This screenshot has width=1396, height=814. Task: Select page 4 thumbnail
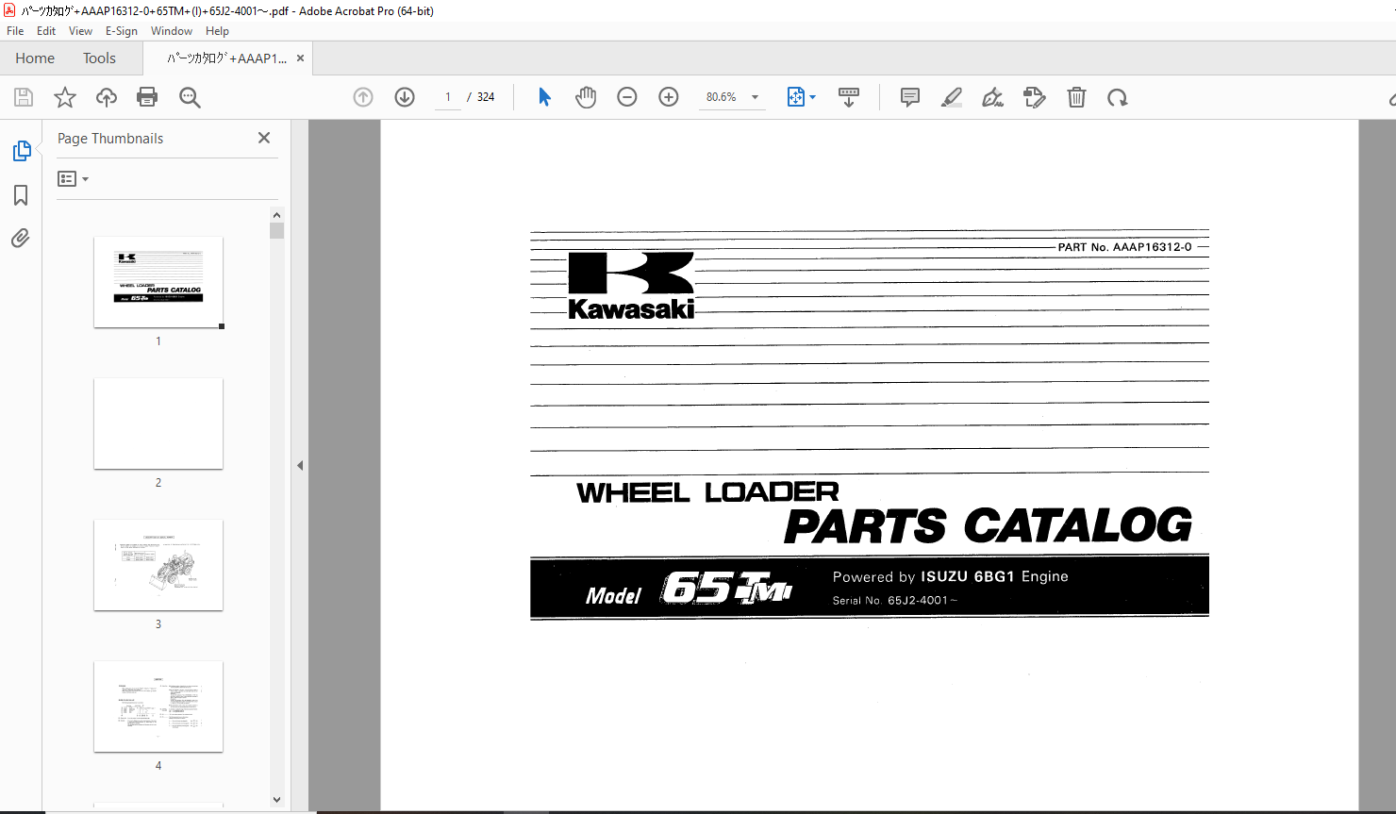click(x=158, y=706)
